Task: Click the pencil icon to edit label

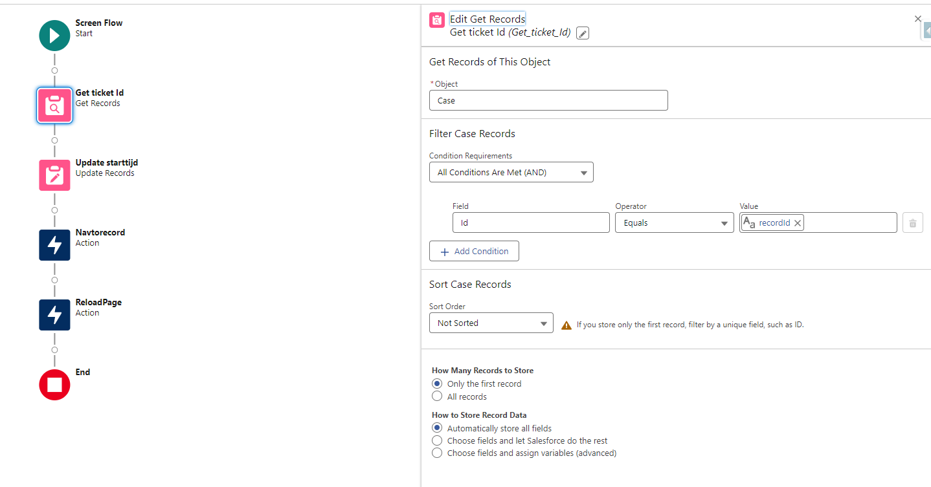Action: click(x=583, y=34)
